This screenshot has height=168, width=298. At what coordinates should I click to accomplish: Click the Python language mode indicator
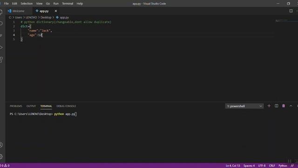[283, 166]
